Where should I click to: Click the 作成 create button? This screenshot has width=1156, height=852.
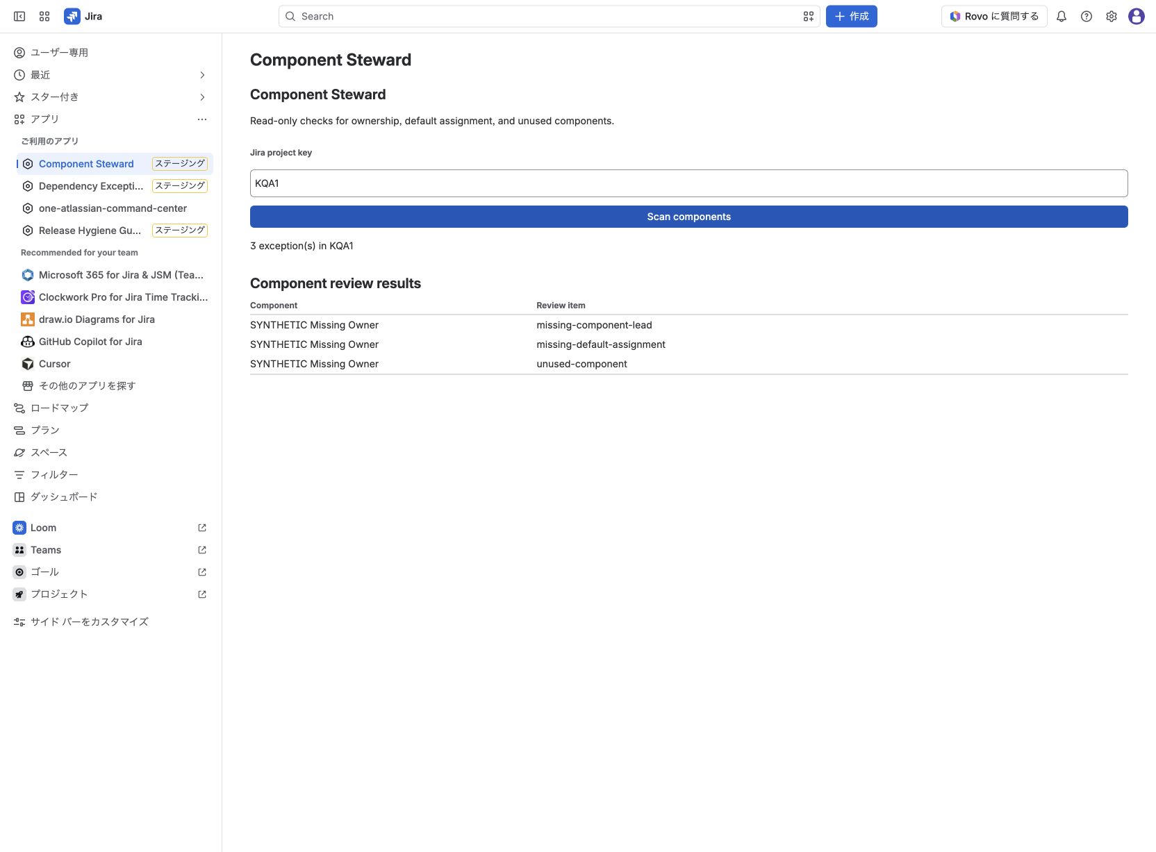(x=852, y=16)
